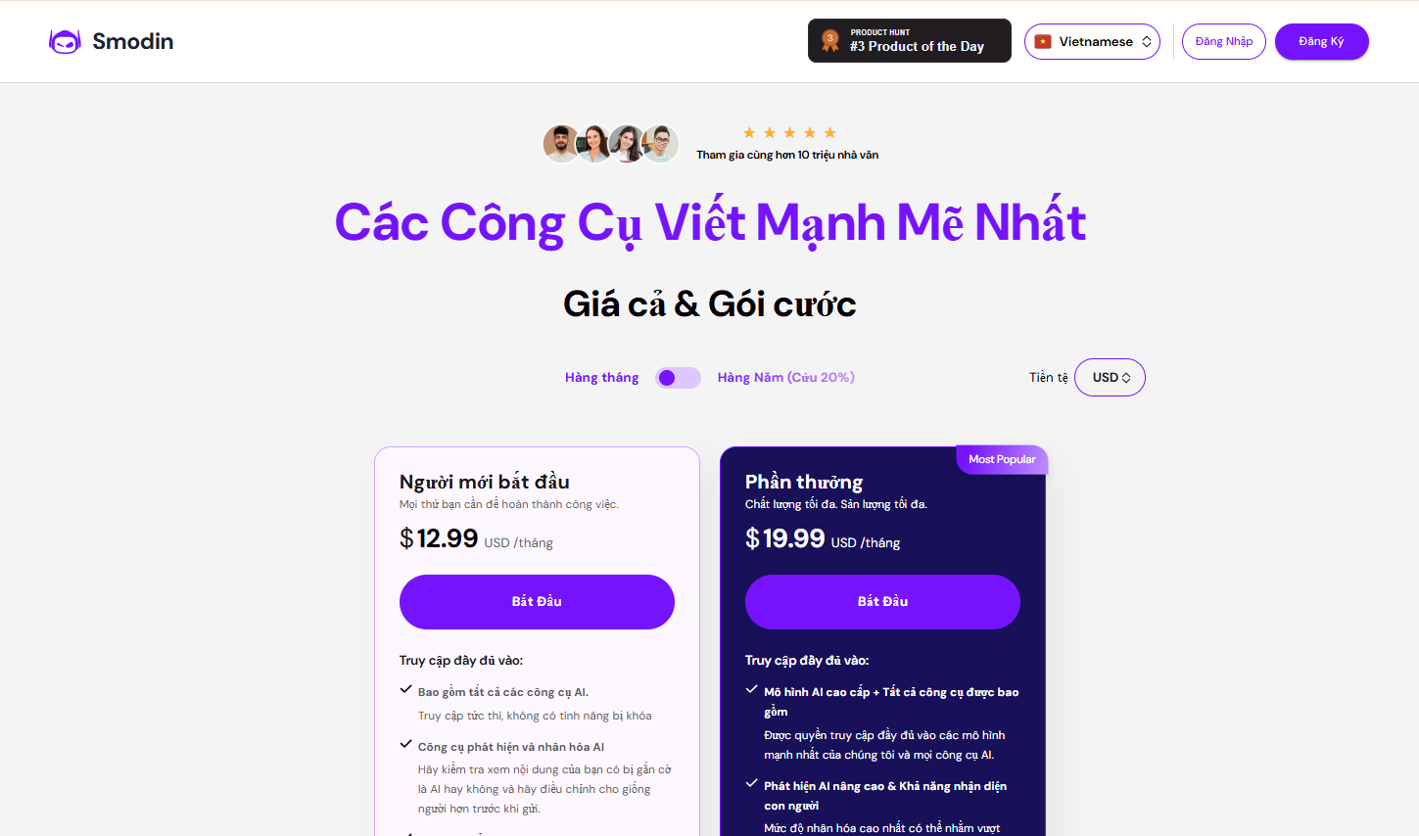1419x836 pixels.
Task: Click checkmark beside 'Bao gồm tất cả các công cụ AI'
Action: pos(405,689)
